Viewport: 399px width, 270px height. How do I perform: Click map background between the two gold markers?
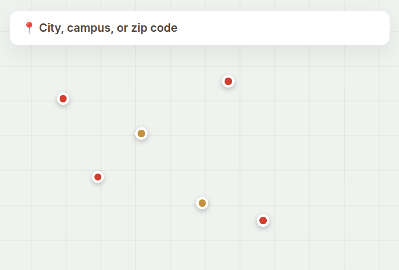pos(172,169)
